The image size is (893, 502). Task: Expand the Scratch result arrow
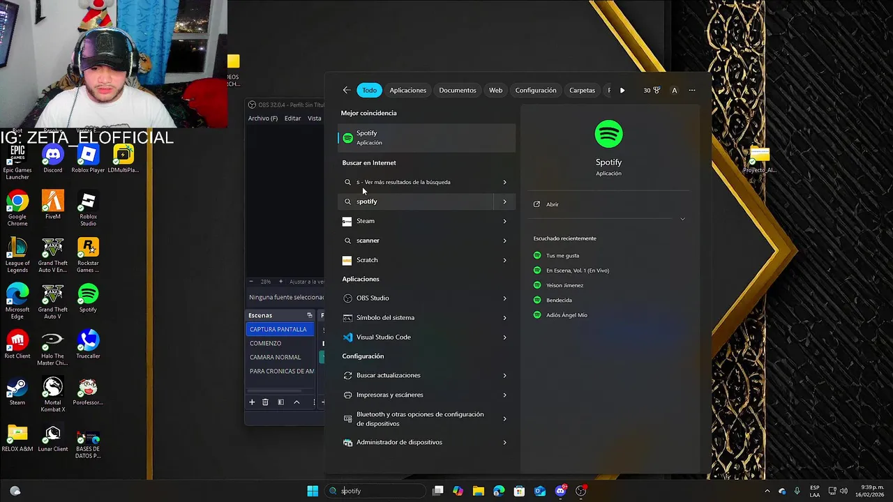pyautogui.click(x=504, y=260)
